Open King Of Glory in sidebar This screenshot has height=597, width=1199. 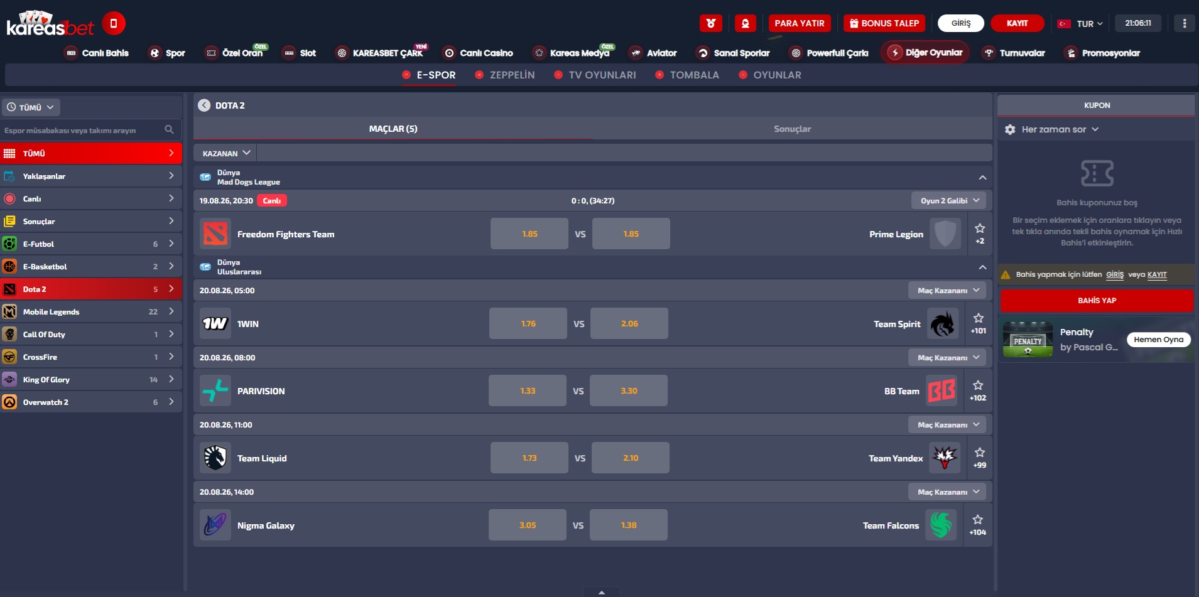point(92,379)
